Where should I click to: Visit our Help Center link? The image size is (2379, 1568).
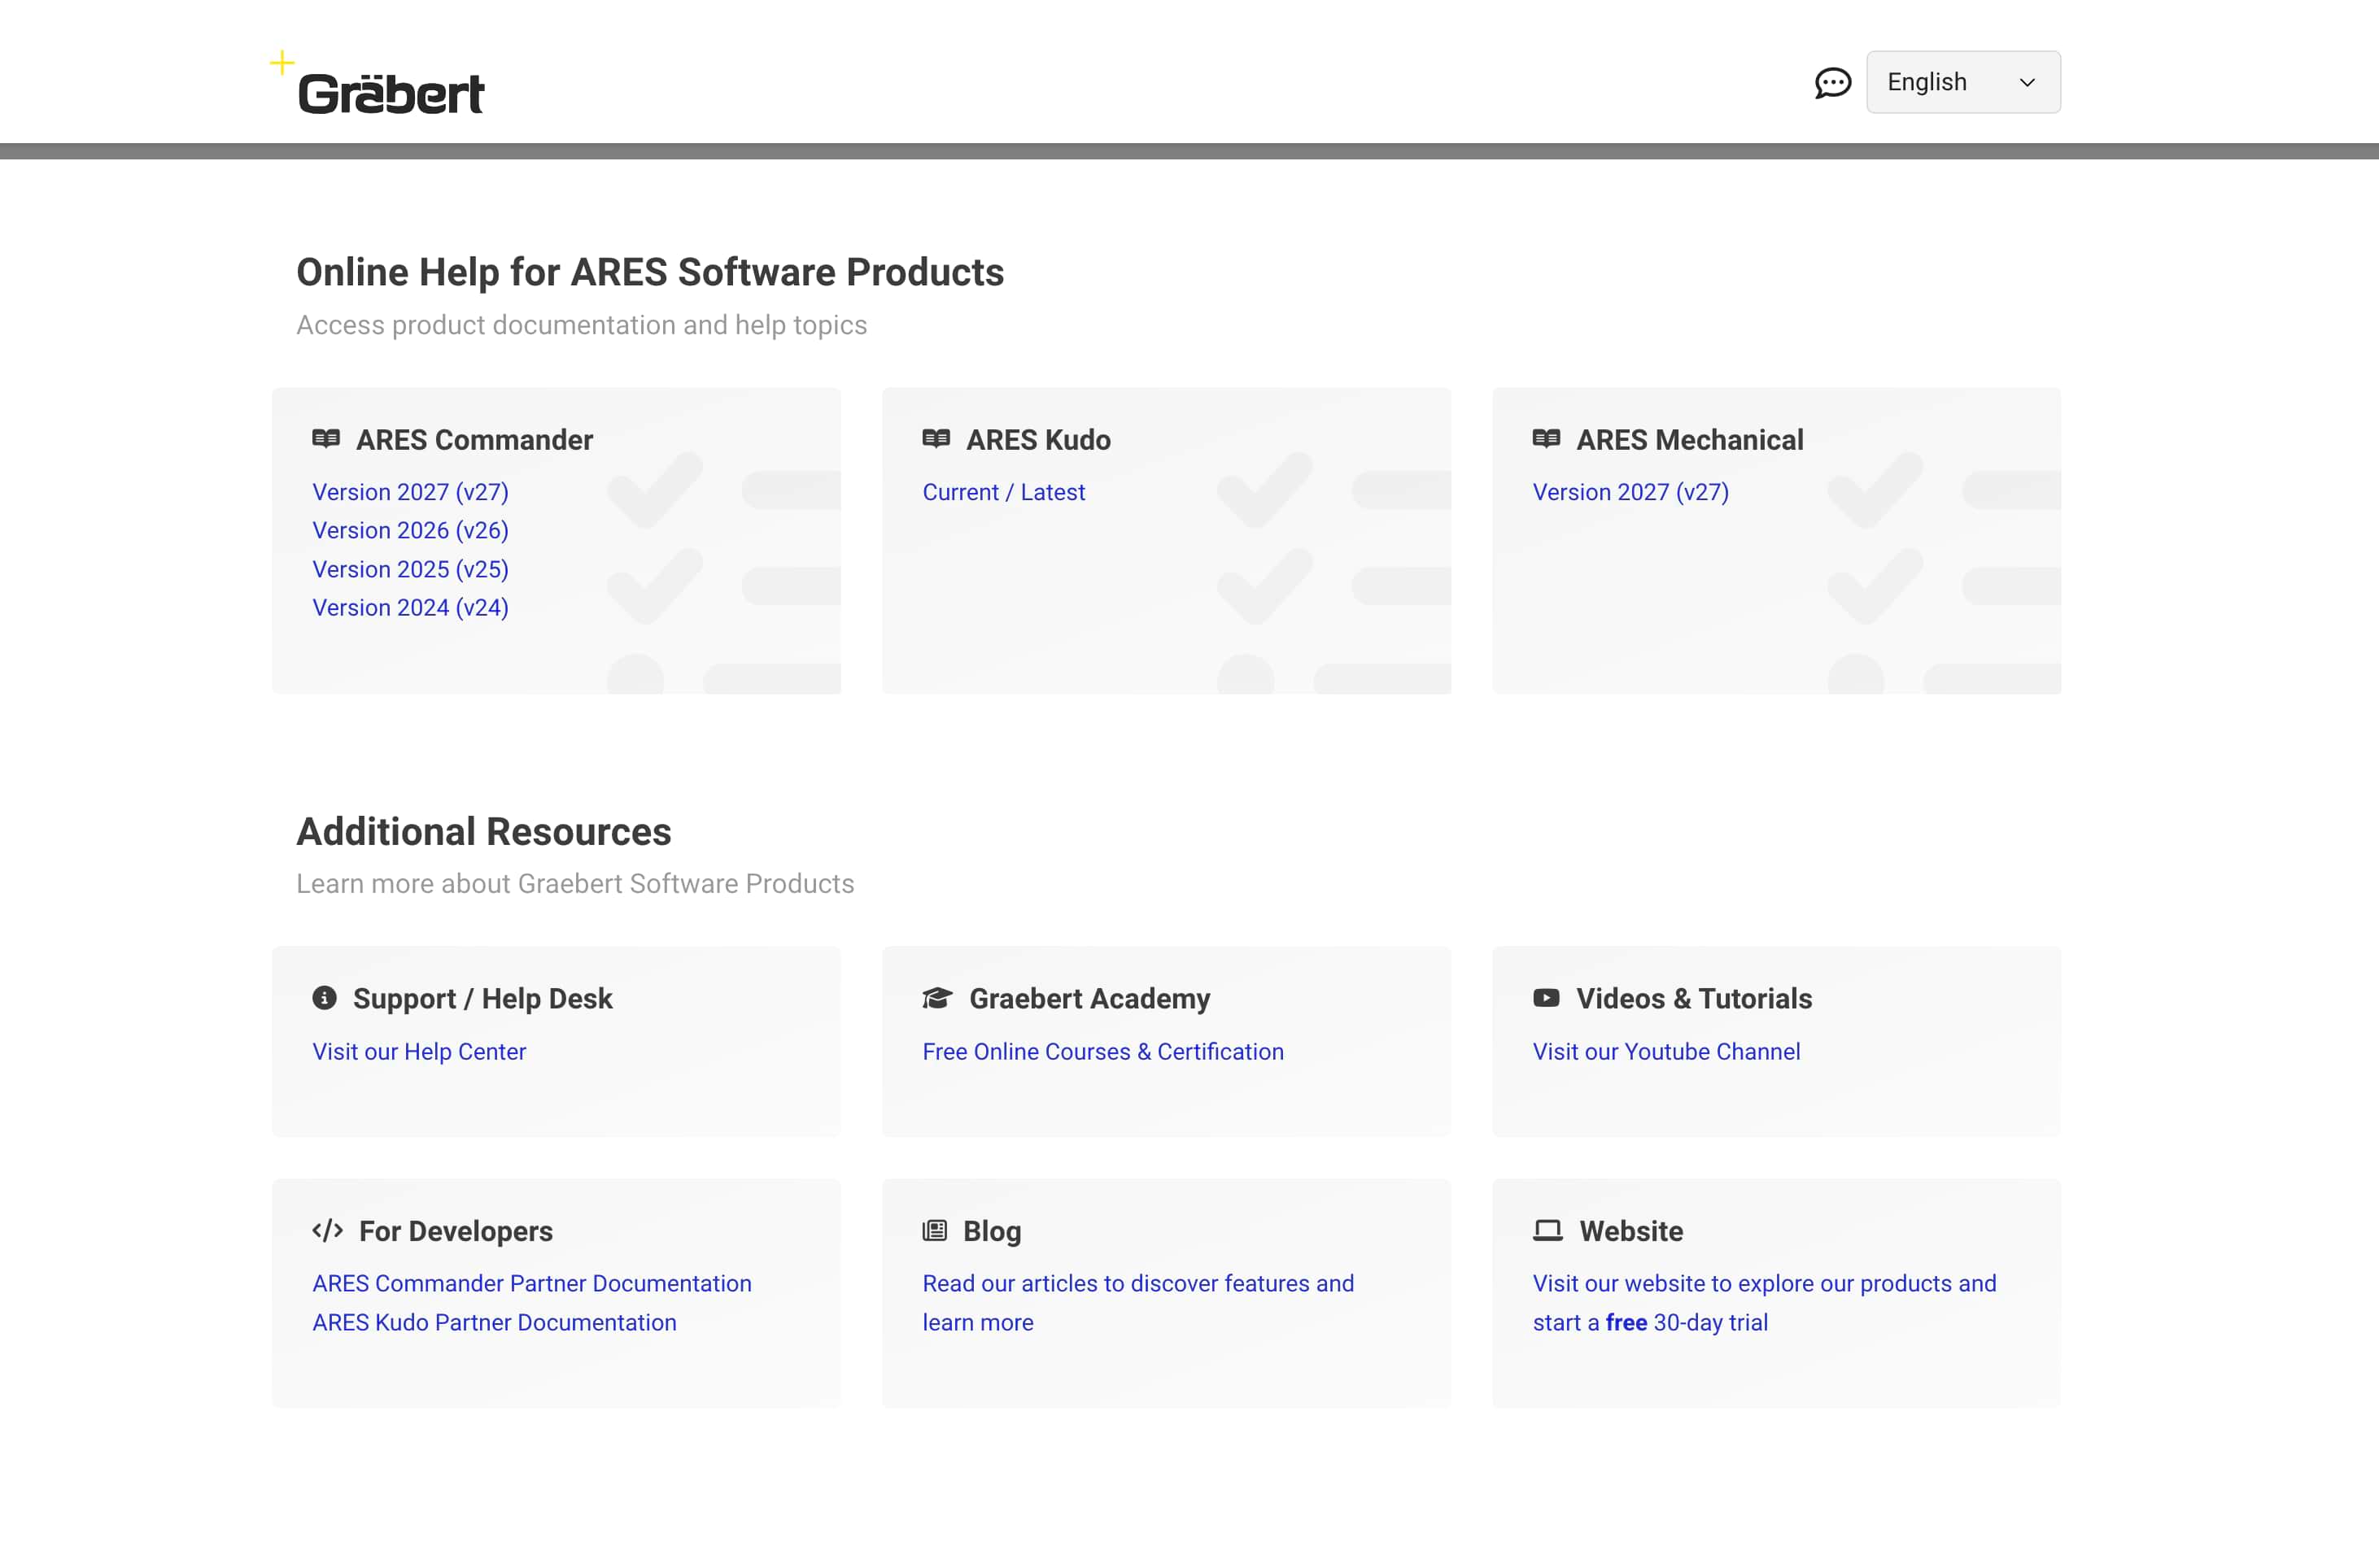(x=419, y=1051)
